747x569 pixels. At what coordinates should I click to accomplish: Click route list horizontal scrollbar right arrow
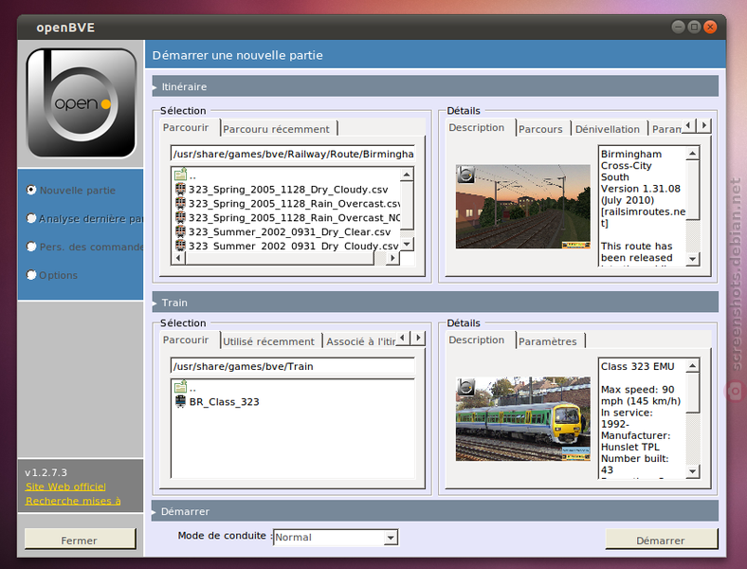click(x=392, y=258)
